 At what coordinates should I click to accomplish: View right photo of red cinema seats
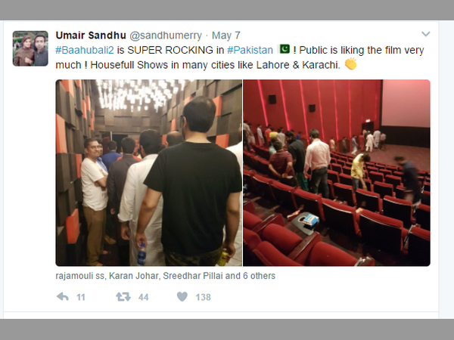coord(337,172)
